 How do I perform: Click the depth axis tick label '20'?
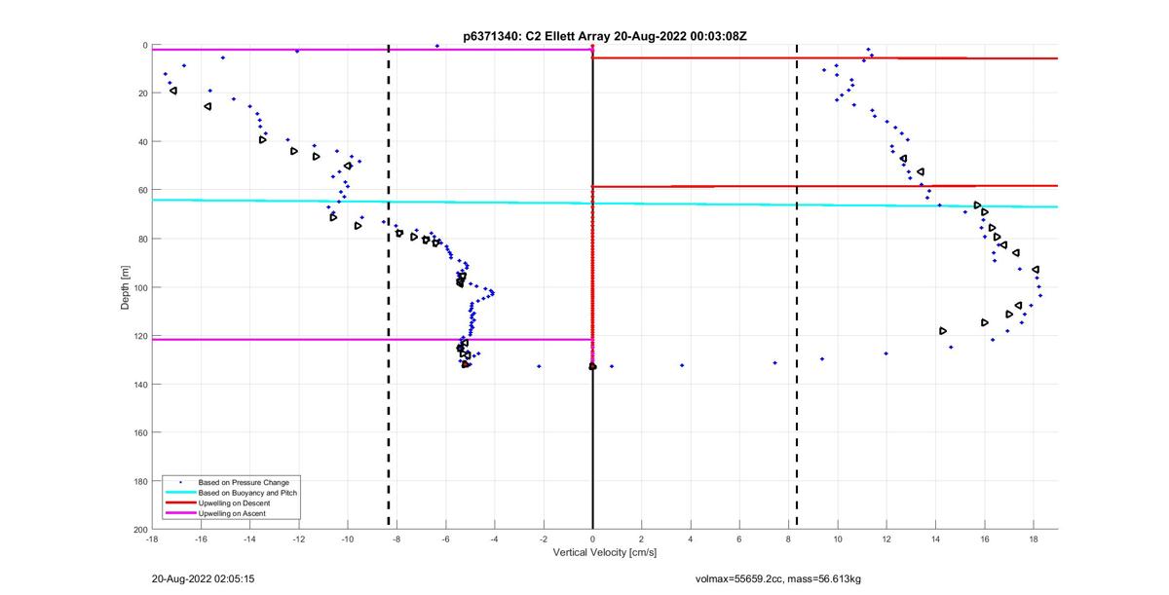[x=142, y=93]
